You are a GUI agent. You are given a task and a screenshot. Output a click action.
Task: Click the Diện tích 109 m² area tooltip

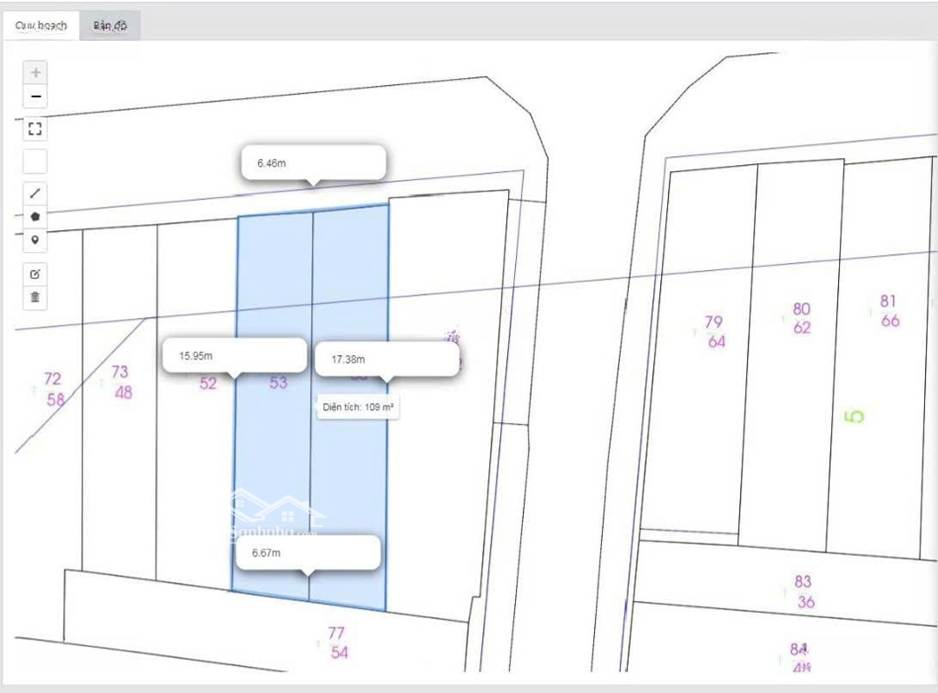point(360,406)
